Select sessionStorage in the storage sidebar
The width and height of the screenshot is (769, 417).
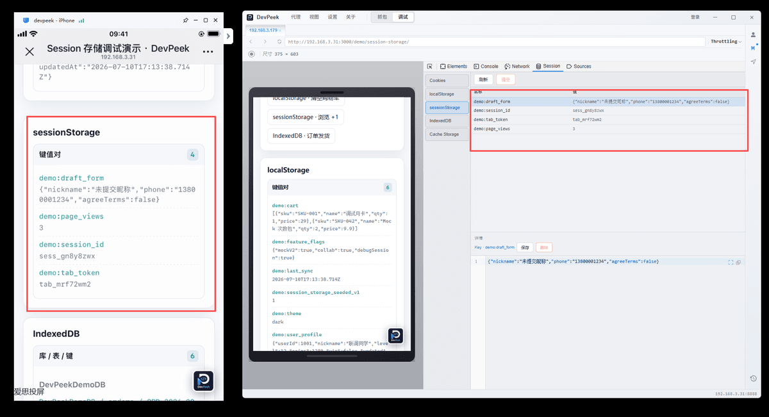point(447,108)
